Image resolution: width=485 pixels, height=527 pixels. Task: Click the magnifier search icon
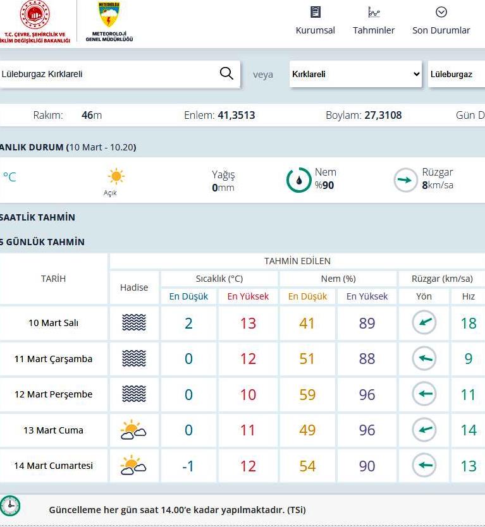click(226, 73)
